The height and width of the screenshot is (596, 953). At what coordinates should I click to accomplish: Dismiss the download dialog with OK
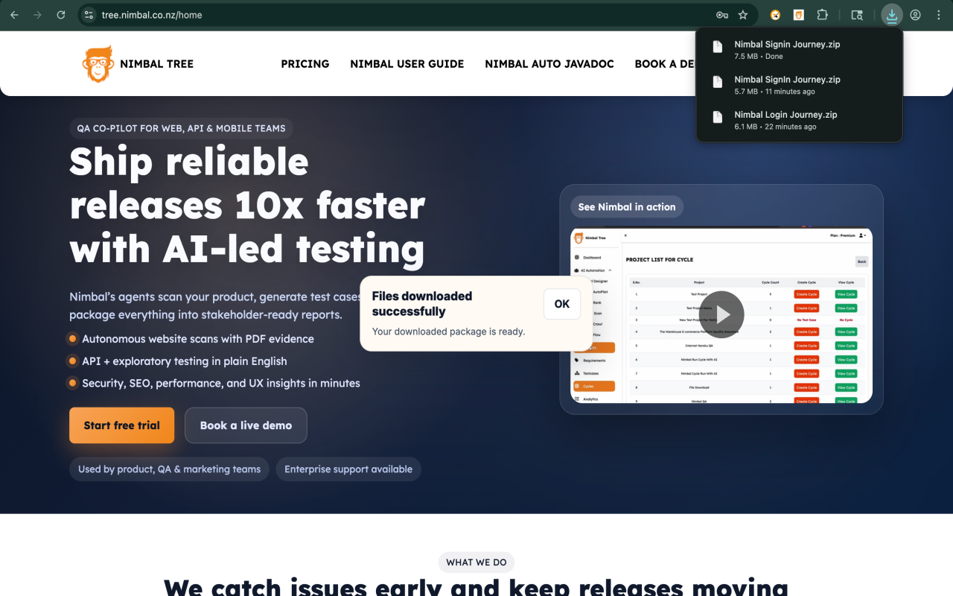562,304
